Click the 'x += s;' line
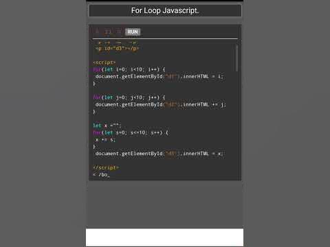 pos(105,140)
